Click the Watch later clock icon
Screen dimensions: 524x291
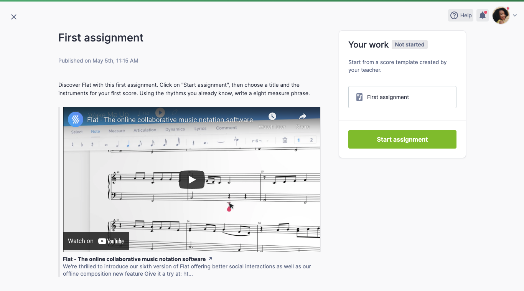[x=272, y=117]
